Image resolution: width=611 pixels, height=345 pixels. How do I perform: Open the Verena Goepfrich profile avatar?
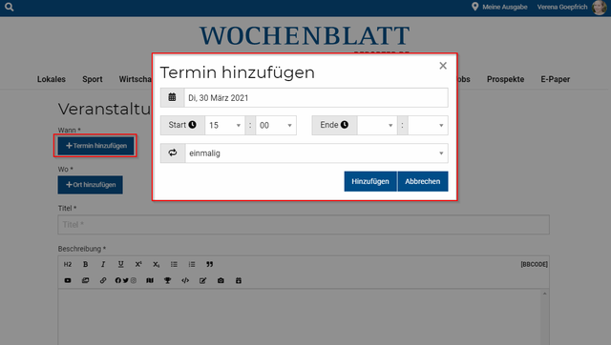tap(599, 7)
